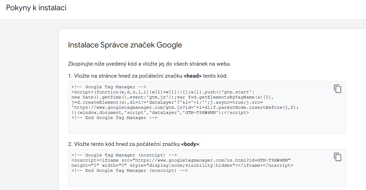Click '<!-- End Google Tag Manager (noscript) -->' line
Image resolution: width=366 pixels, height=190 pixels.
click(x=130, y=171)
